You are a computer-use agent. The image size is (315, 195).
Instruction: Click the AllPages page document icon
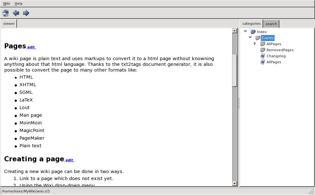(263, 62)
